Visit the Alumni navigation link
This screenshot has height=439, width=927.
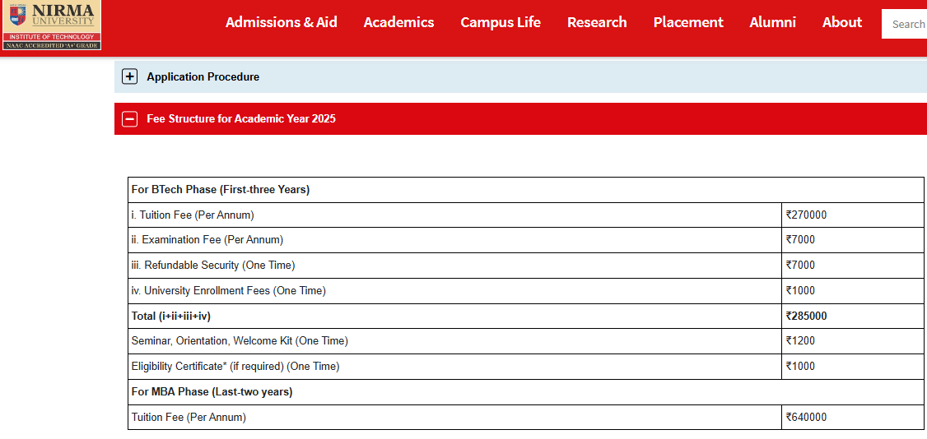[x=772, y=22]
